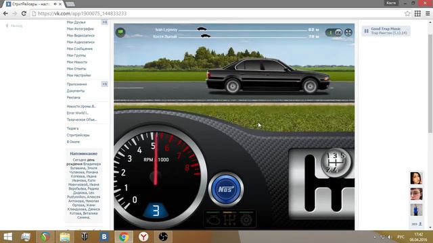The image size is (433, 243).
Task: Open Мои Новости in sidebar
Action: 77,62
